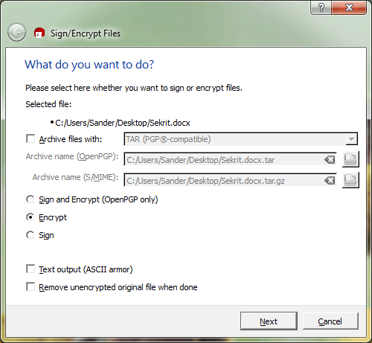
Task: Check Remove unencrypted original file when done
Action: click(31, 286)
